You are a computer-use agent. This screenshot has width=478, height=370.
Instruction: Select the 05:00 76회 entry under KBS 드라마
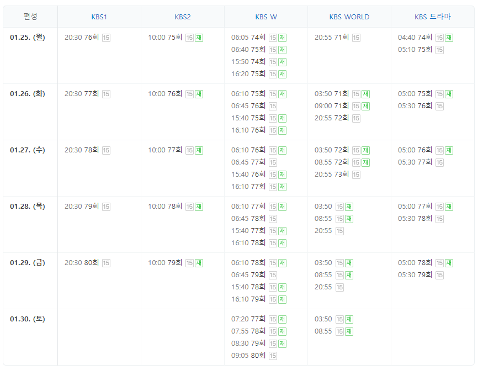click(415, 150)
